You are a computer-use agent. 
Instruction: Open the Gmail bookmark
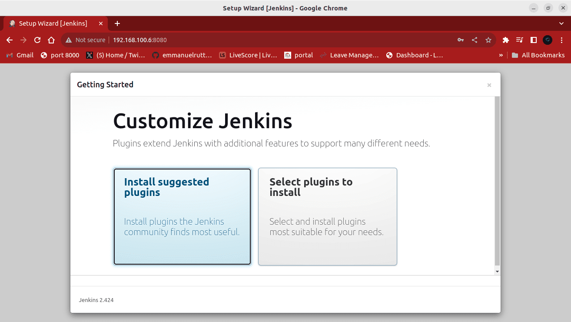20,55
